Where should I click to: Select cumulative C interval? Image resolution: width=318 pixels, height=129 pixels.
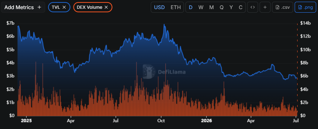click(241, 7)
